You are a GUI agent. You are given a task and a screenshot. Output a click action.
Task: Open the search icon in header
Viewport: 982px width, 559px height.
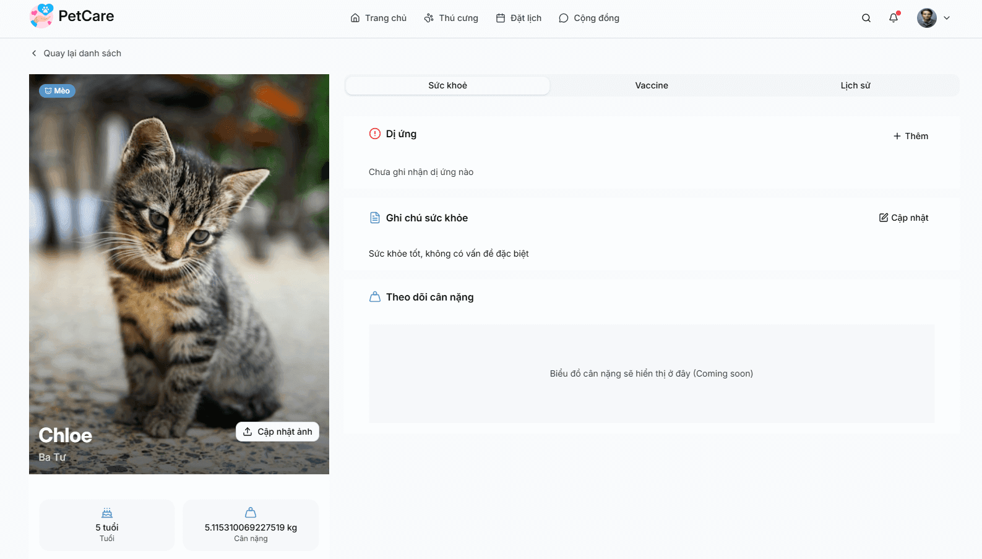866,18
